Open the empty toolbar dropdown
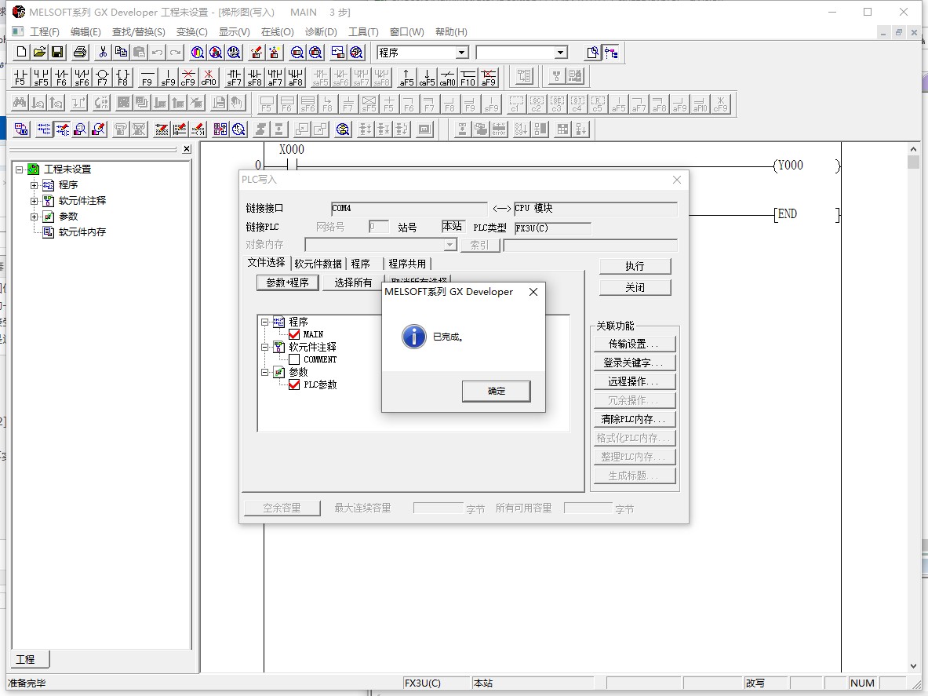 tap(560, 53)
